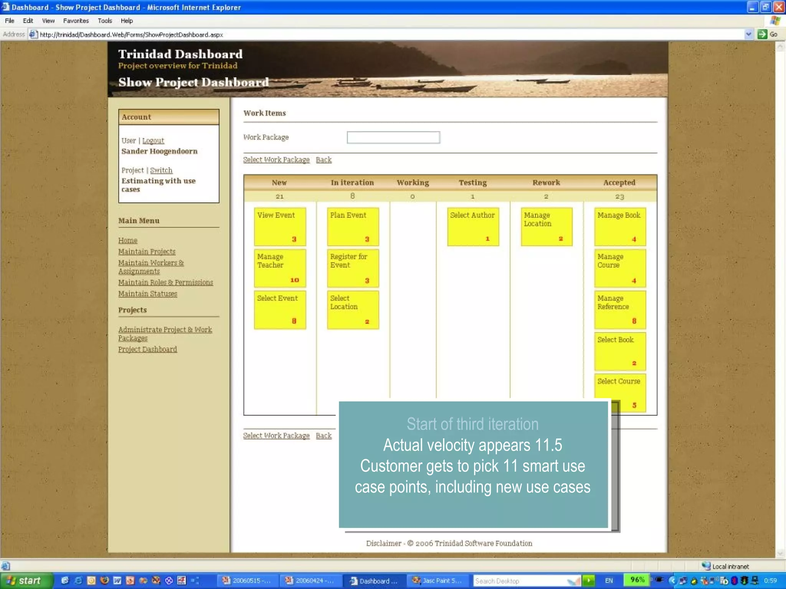Click the Go arrow button
Screen dimensions: 786x589
(x=762, y=34)
